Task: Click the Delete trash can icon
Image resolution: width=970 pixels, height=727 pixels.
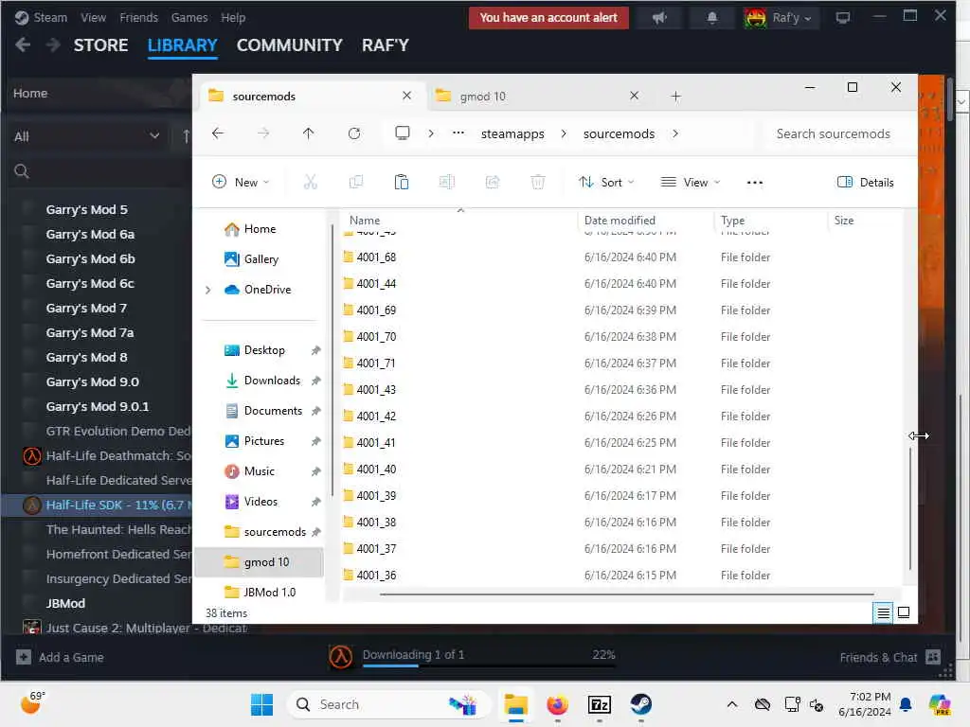Action: [x=538, y=182]
